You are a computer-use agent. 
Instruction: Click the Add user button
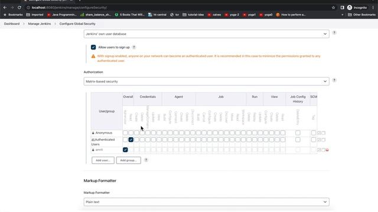103,160
